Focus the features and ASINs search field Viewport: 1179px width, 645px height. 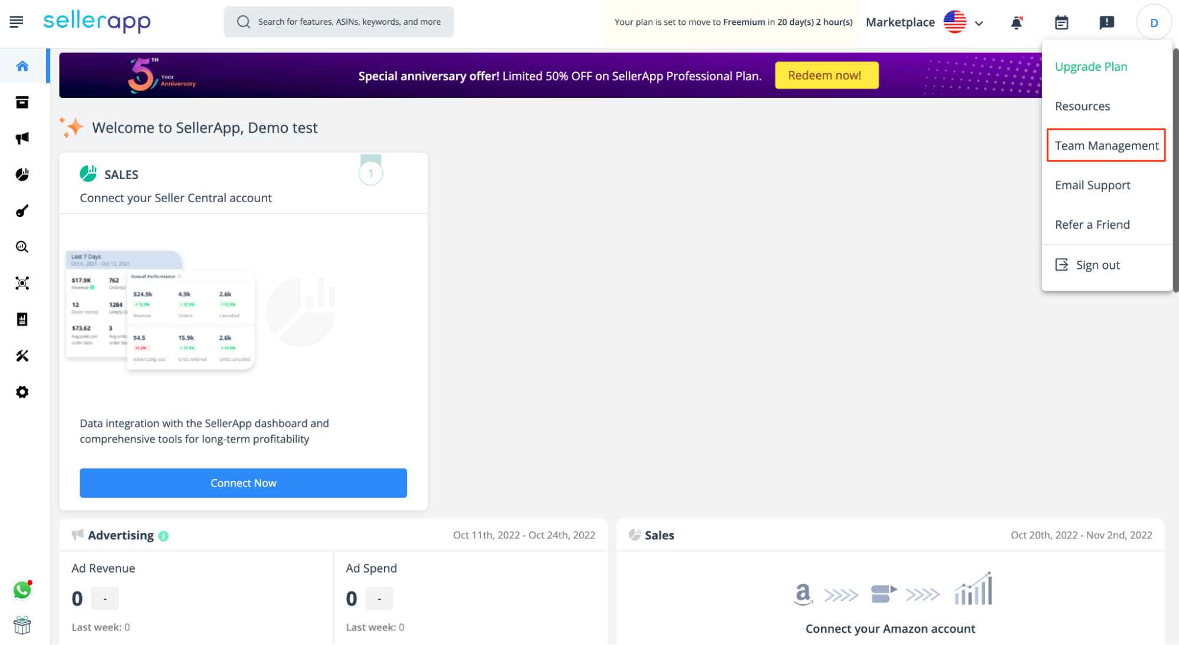coord(339,22)
